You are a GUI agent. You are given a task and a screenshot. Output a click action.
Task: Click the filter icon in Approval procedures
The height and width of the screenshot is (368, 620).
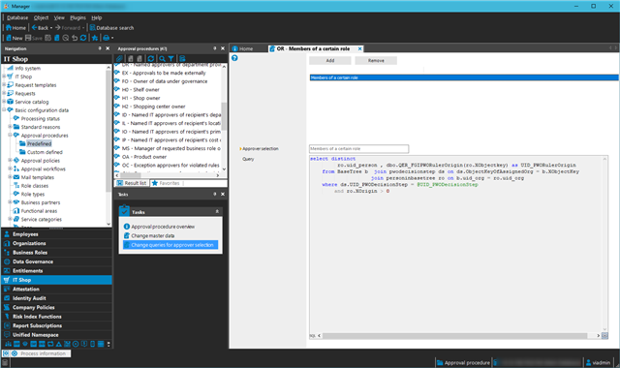(x=170, y=58)
